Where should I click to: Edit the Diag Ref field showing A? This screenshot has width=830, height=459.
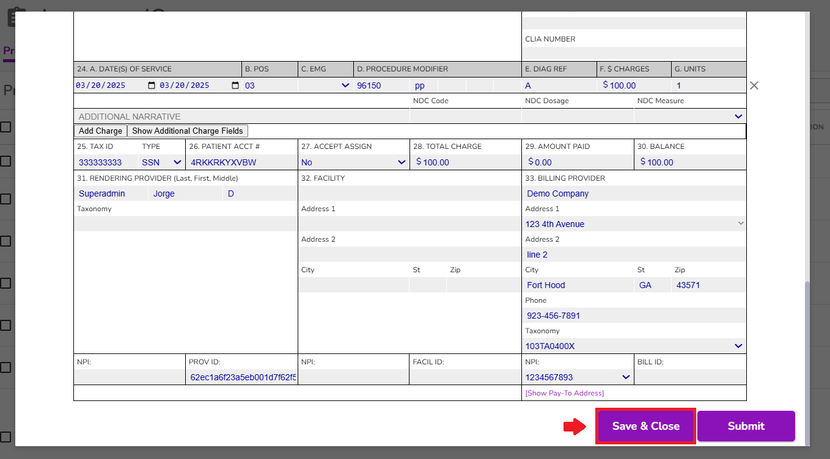click(x=559, y=85)
